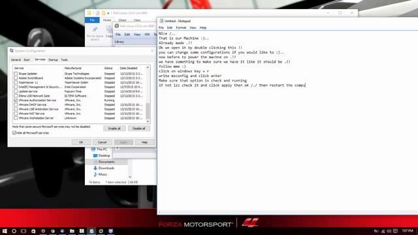This screenshot has width=418, height=235.
Task: Open the Action Center notification icon
Action: [x=395, y=231]
